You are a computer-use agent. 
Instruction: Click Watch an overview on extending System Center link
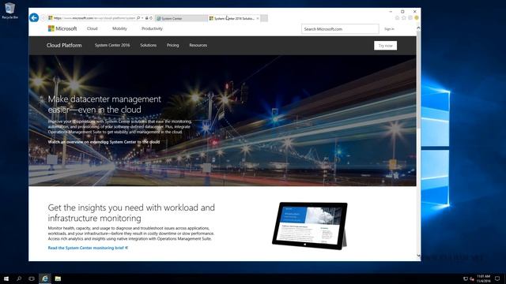(104, 142)
